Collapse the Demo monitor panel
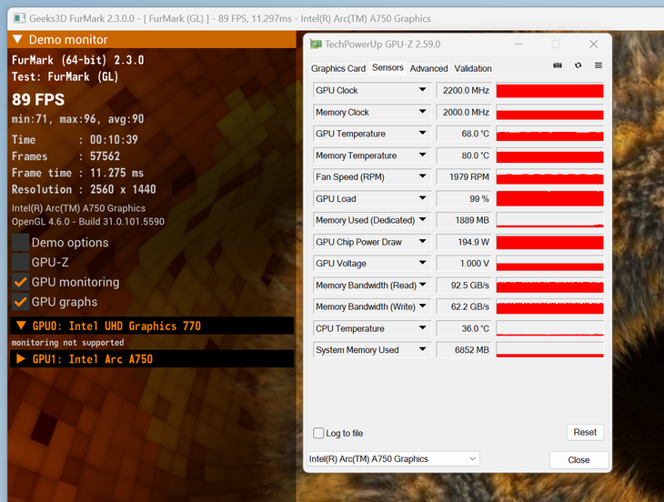The height and width of the screenshot is (502, 664). [17, 39]
